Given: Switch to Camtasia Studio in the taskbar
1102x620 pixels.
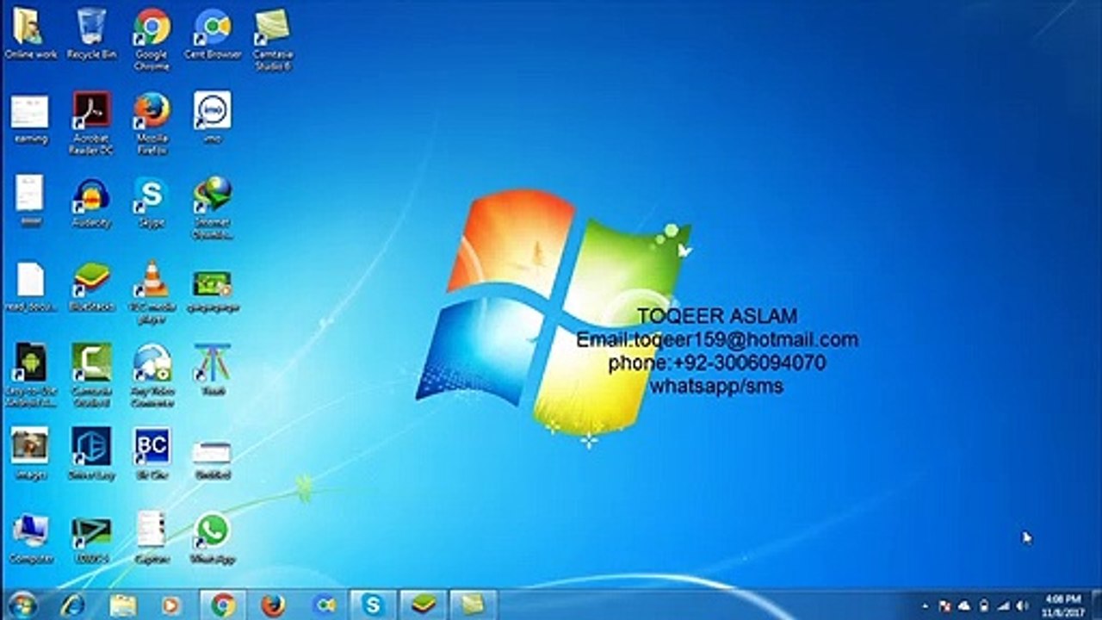Looking at the screenshot, I should pyautogui.click(x=473, y=605).
